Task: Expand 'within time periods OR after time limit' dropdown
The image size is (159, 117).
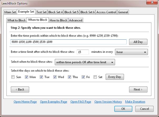Action: (85, 62)
